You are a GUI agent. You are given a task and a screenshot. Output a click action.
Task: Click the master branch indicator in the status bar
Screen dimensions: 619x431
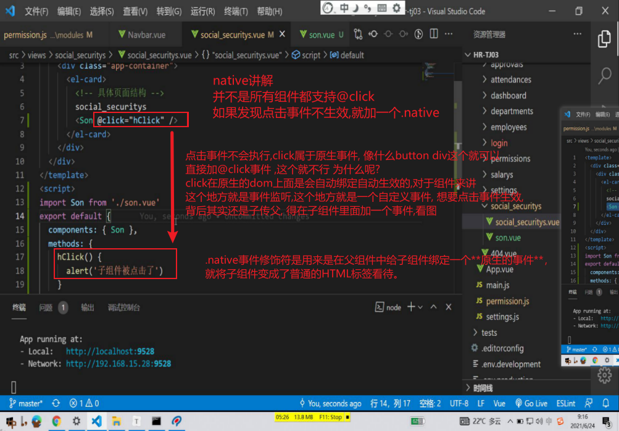pyautogui.click(x=26, y=403)
